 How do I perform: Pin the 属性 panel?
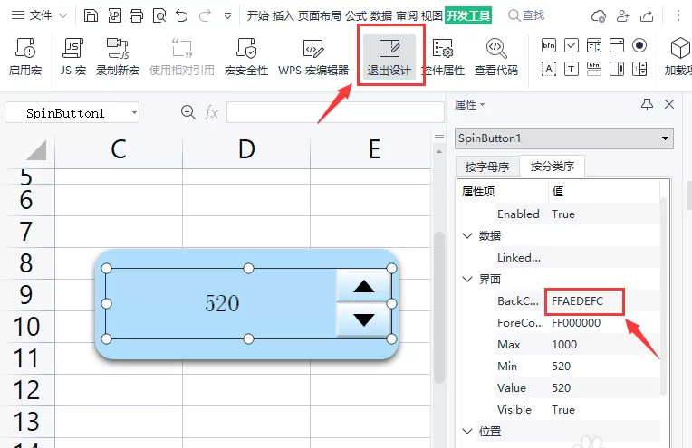pyautogui.click(x=647, y=104)
